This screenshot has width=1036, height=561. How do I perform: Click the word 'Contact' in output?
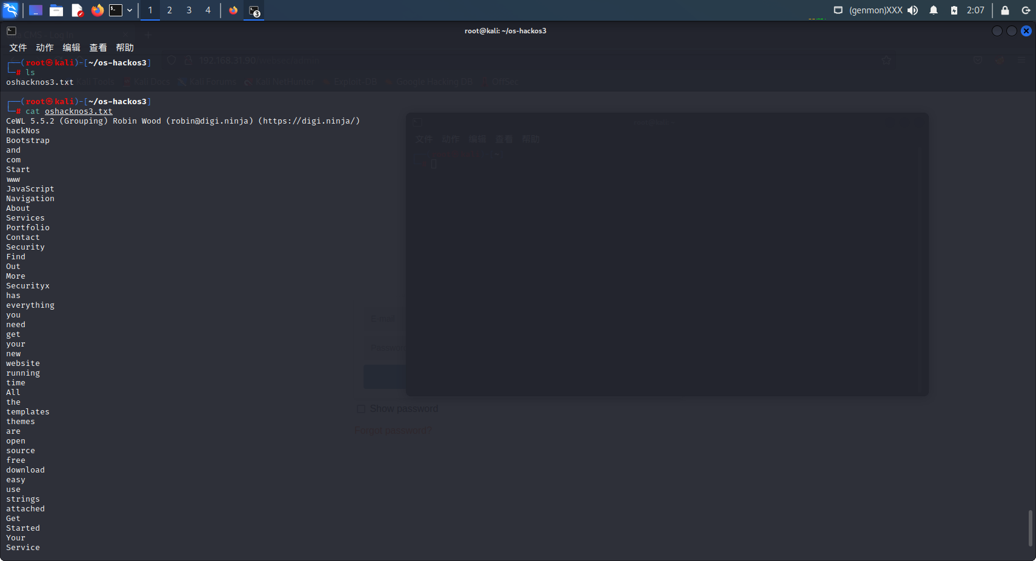tap(23, 237)
